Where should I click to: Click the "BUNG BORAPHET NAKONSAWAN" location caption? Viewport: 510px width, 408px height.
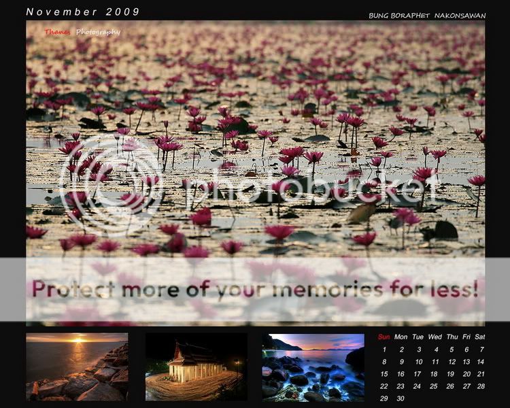(x=427, y=16)
